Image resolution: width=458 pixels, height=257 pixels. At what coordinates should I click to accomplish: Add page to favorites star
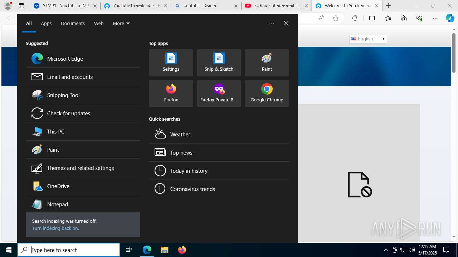point(336,18)
